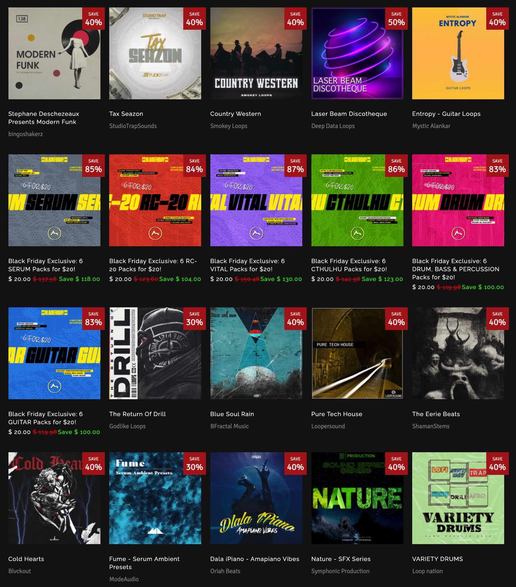Click the SERUM Black Friday cover
The image size is (516, 587).
(x=54, y=200)
